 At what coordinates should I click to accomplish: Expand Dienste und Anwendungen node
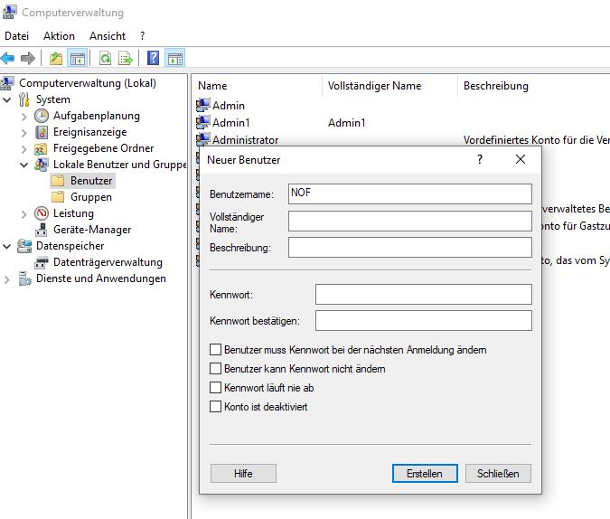[x=7, y=279]
